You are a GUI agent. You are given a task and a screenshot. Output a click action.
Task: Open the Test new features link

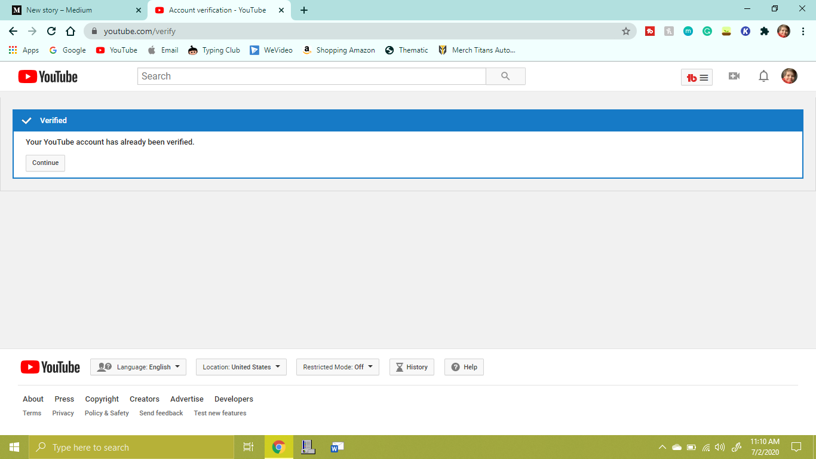(220, 413)
